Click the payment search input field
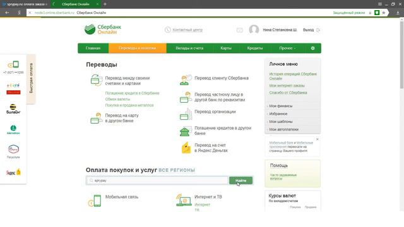404x227 pixels. coord(157,180)
